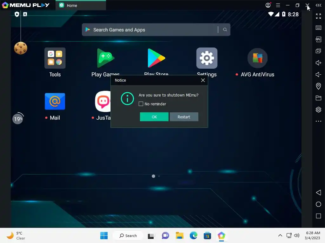Open Task View on taskbar

click(151, 236)
